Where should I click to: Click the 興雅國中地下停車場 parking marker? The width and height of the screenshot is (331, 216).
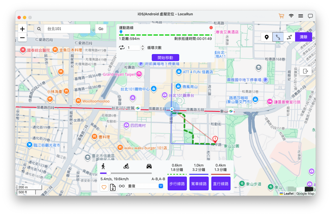point(265,80)
